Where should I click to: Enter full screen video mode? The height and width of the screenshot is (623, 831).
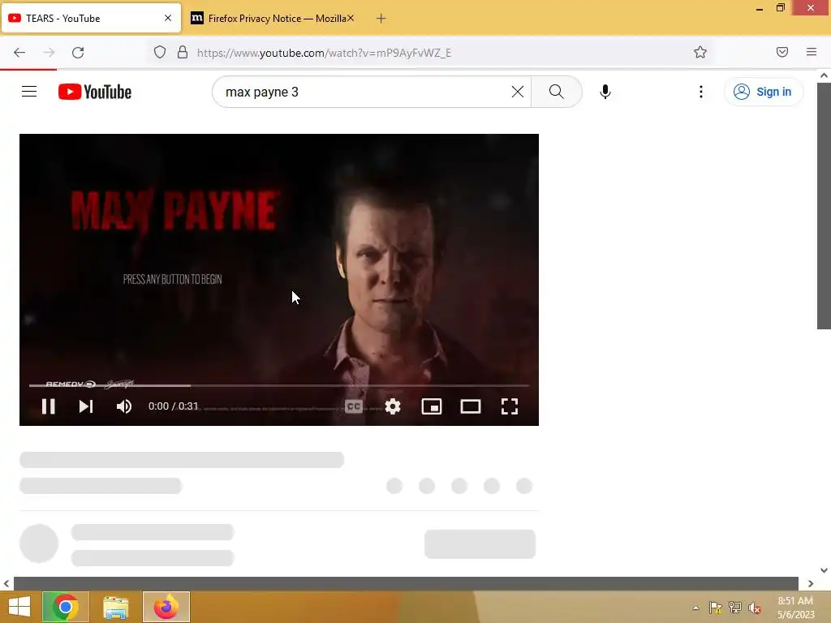click(x=510, y=406)
